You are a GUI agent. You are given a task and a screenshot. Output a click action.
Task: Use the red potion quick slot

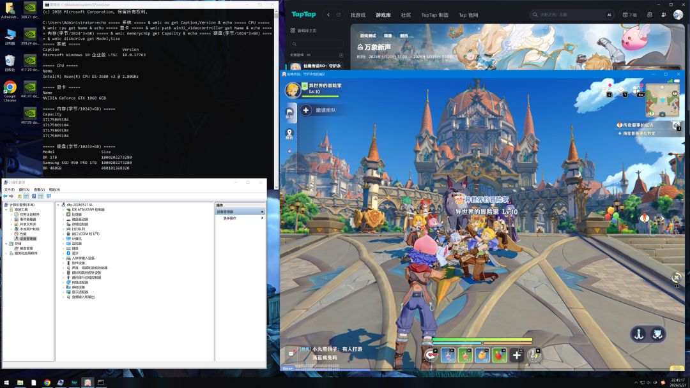point(465,355)
